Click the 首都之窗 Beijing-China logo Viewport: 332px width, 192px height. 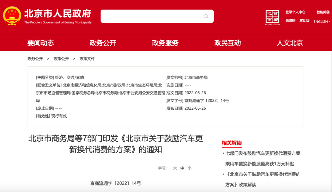(x=272, y=18)
